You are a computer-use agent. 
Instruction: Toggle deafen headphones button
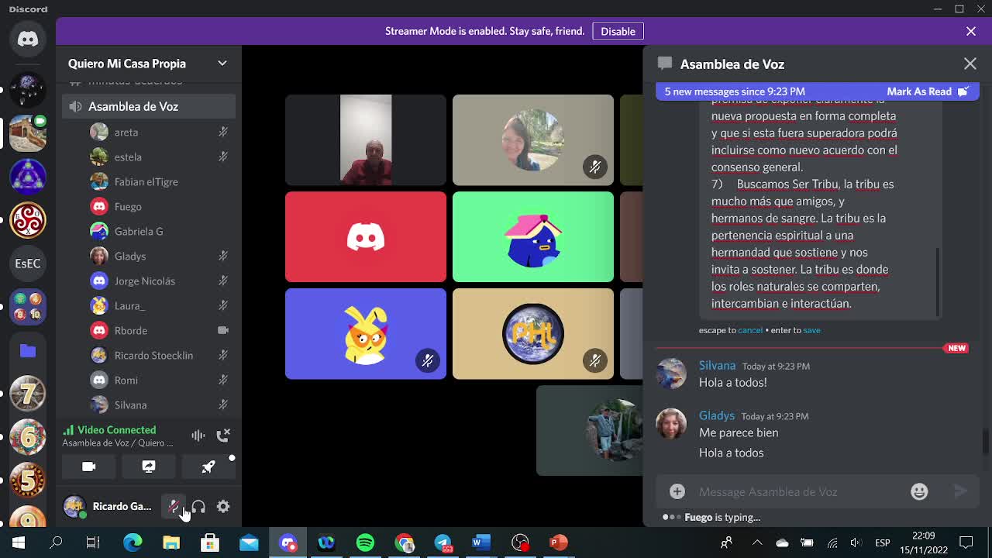pyautogui.click(x=198, y=506)
